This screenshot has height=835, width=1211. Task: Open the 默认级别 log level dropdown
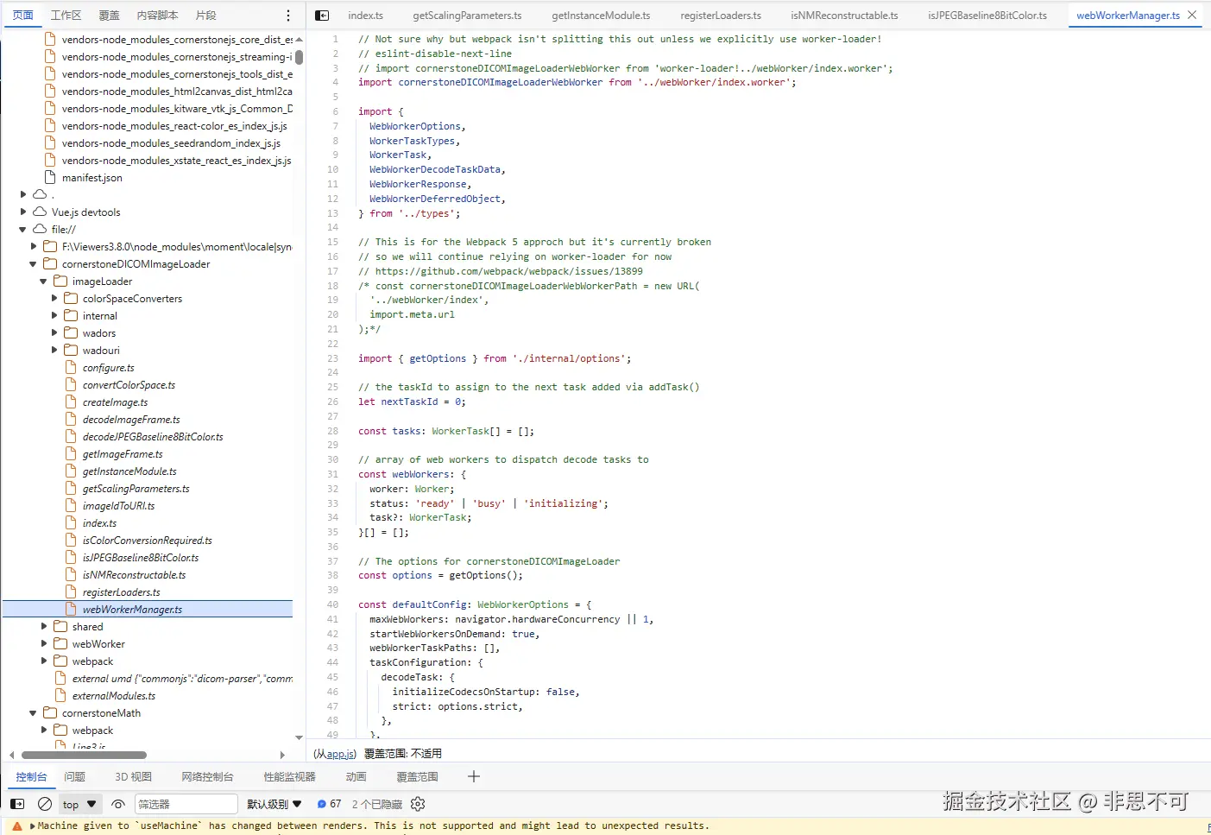pyautogui.click(x=274, y=804)
